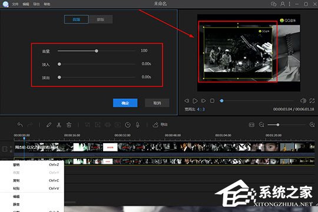The image size is (318, 212).
Task: Click the undo arrow in the toolbar
Action: click(x=20, y=125)
